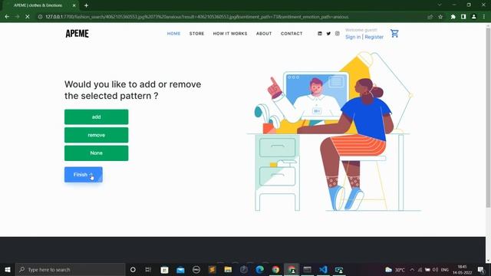Open File Explorer from taskbar
The image size is (491, 276).
tap(228, 269)
